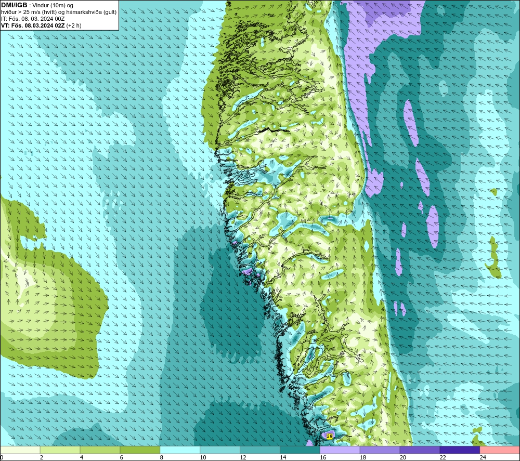Click the 'Vindur (10m) og' label

pyautogui.click(x=53, y=5)
